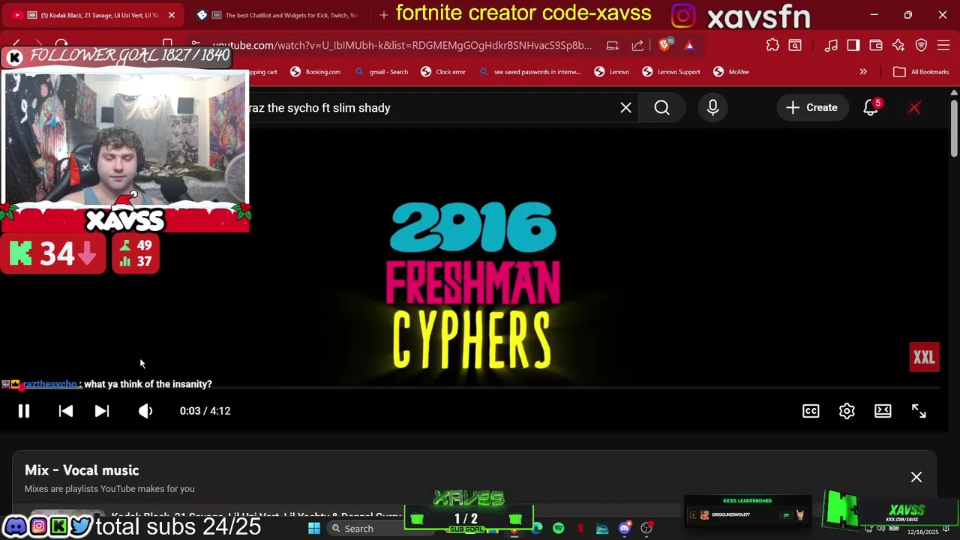
Task: Open the McAfee bookmark
Action: click(731, 72)
